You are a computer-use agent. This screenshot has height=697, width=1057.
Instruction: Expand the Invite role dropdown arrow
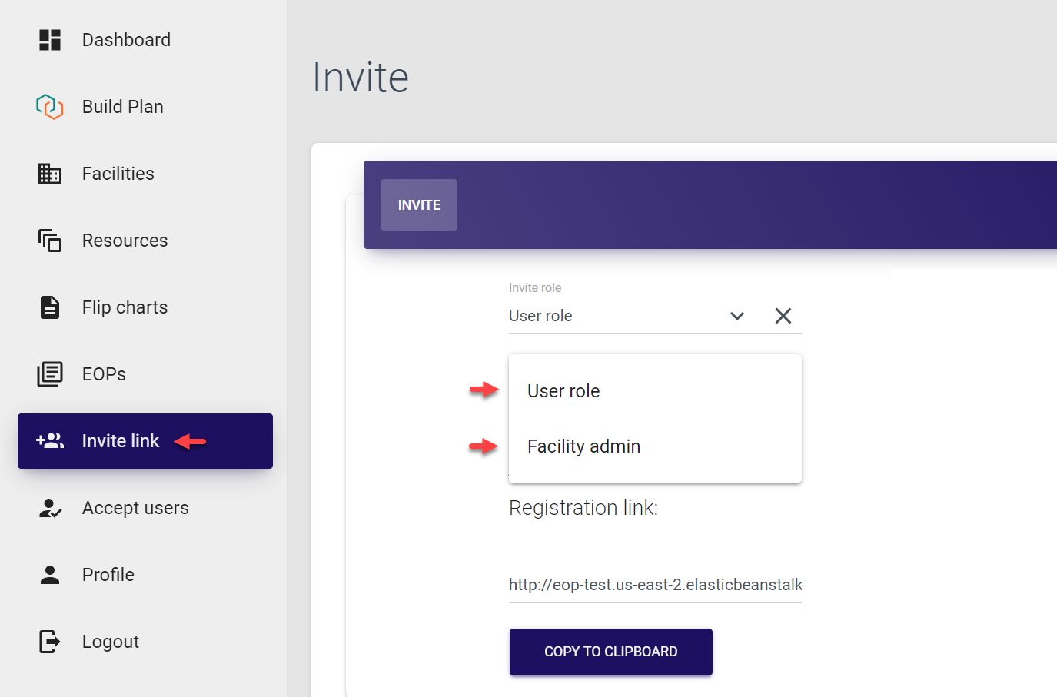click(737, 316)
